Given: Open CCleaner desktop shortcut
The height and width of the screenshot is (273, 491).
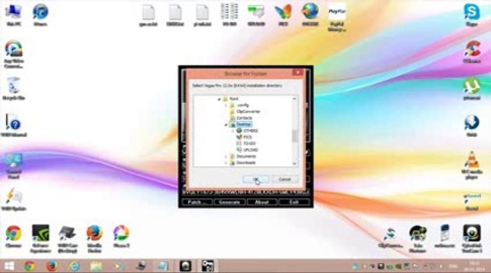Looking at the screenshot, I should (x=472, y=52).
